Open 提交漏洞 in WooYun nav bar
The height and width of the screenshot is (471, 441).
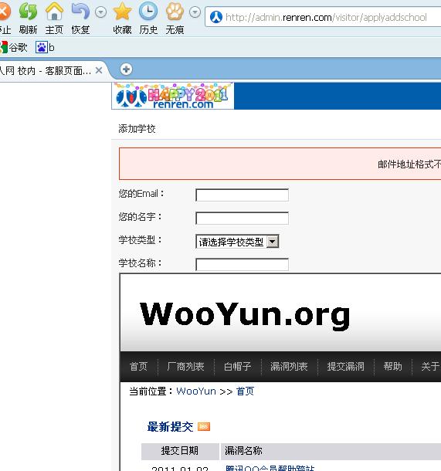click(x=345, y=366)
